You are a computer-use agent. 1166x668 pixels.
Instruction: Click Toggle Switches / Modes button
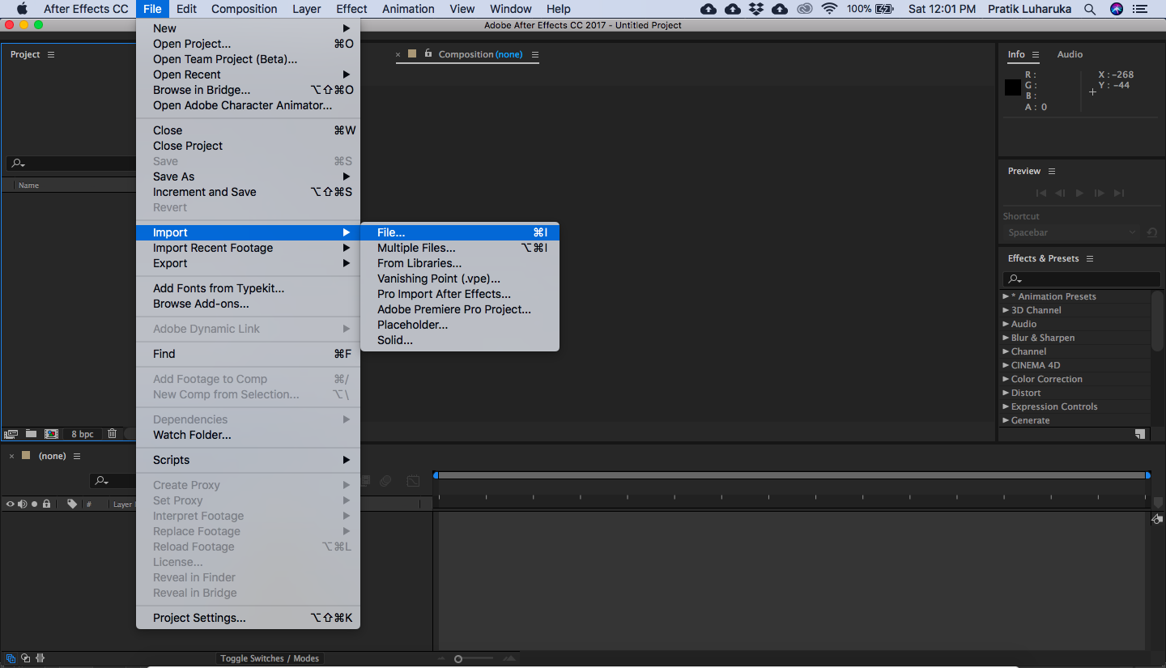(270, 658)
